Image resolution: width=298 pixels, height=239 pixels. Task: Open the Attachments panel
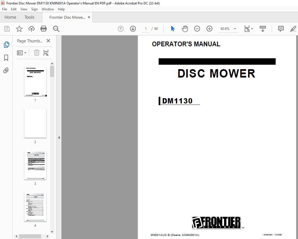(x=6, y=70)
